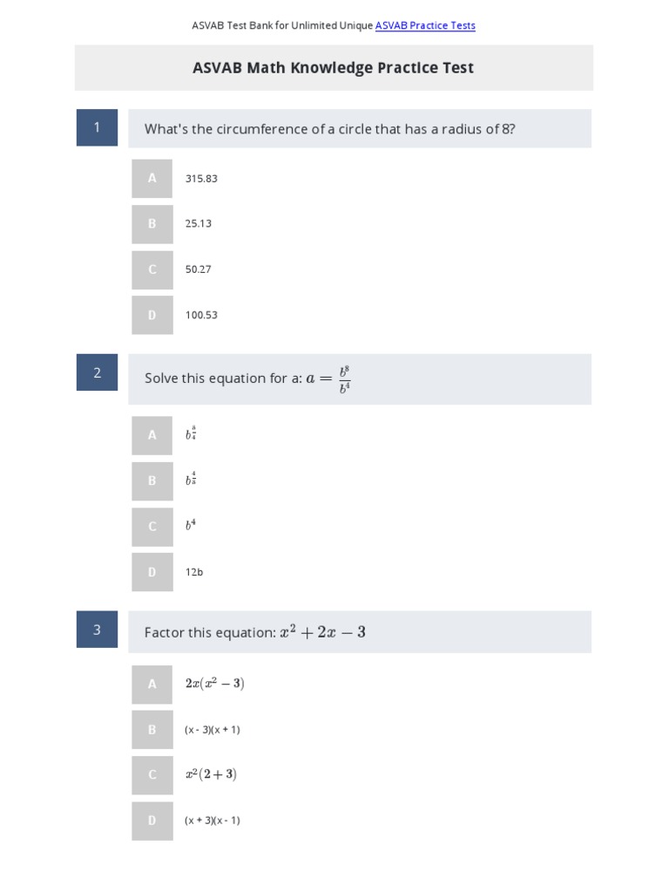Choose answer B for question 2
Screen dimensions: 669x893
[x=152, y=481]
